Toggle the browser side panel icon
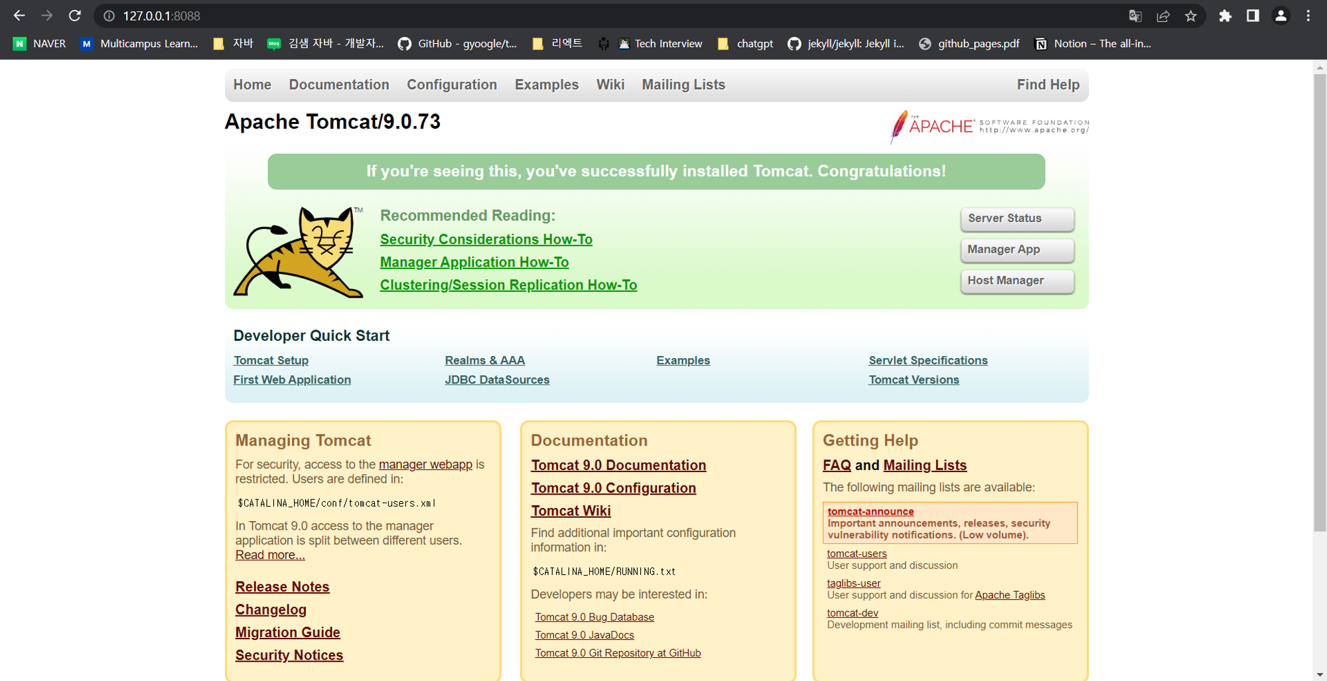1327x681 pixels. (x=1253, y=16)
